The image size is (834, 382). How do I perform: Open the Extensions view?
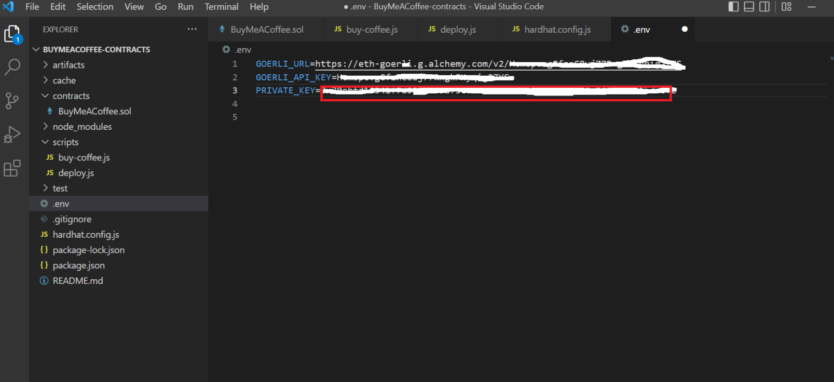pyautogui.click(x=12, y=168)
